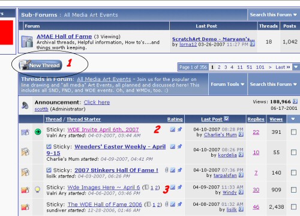The width and height of the screenshot is (300, 216).
Task: Tick the checkbox for Wde Images Here thread
Action: click(293, 190)
